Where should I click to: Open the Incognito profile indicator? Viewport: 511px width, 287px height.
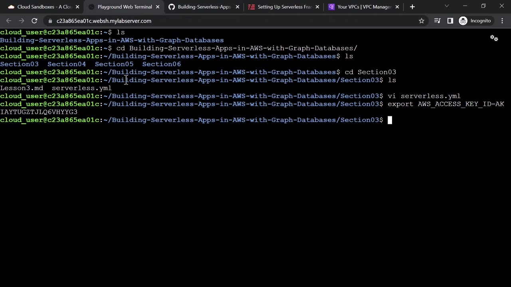click(475, 21)
